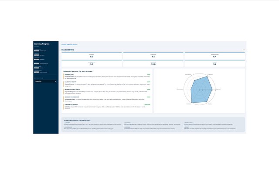Select the score card showing 9.5
This screenshot has height=174, width=279.
point(153,56)
